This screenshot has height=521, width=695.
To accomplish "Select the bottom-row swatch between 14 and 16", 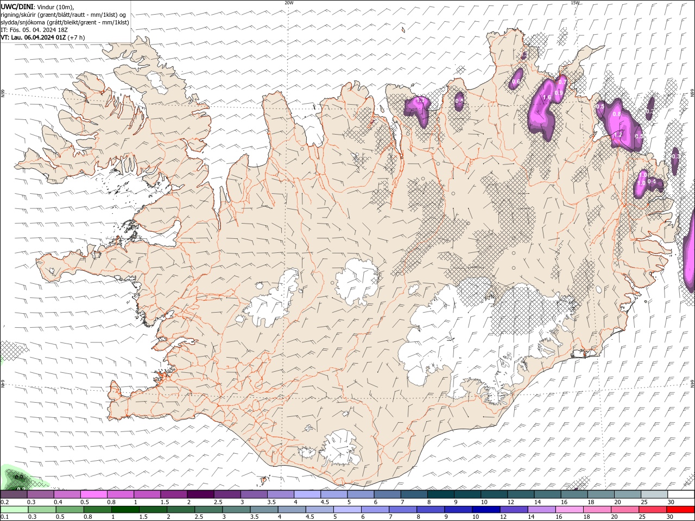I will [x=542, y=510].
